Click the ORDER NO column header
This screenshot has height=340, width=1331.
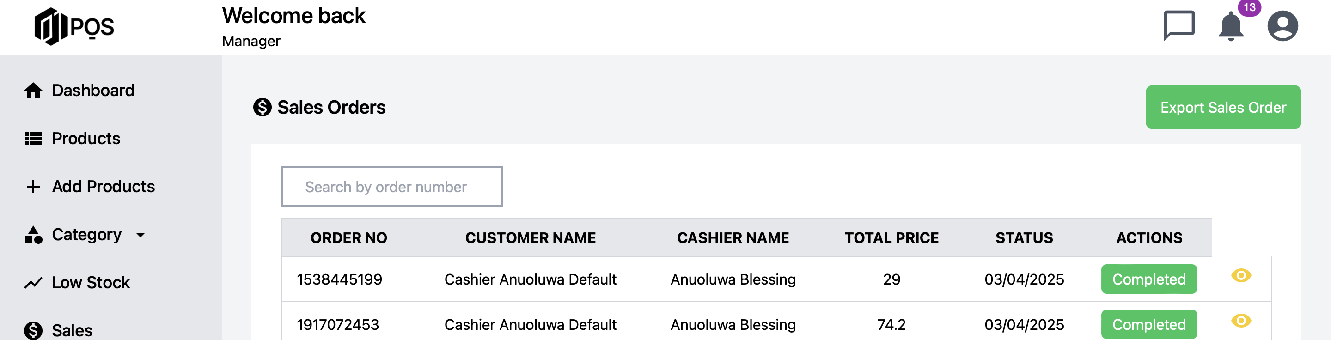point(349,238)
